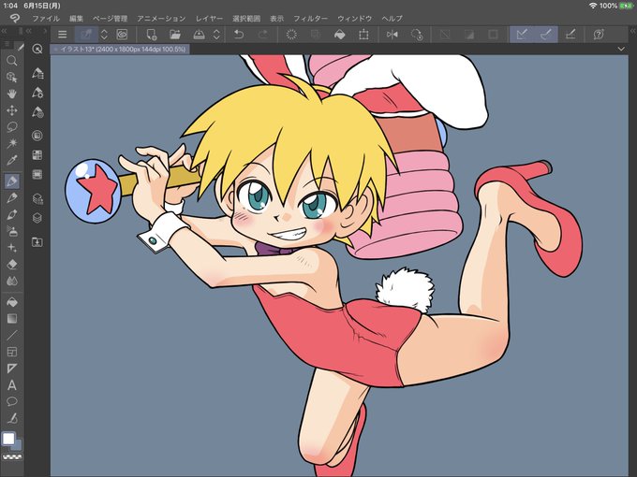Click the Fill command bucket in command bar

(x=339, y=35)
